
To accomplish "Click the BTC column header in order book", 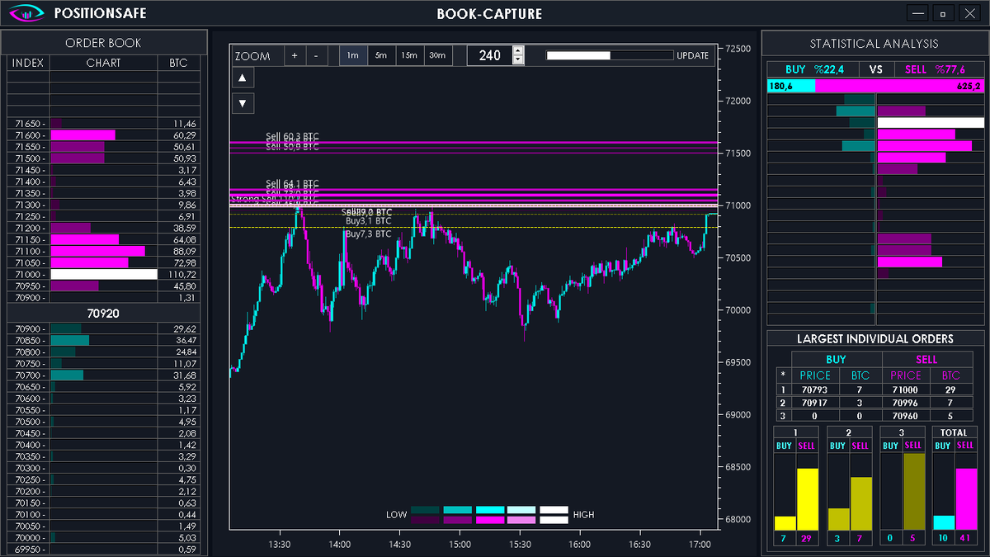I will point(178,63).
